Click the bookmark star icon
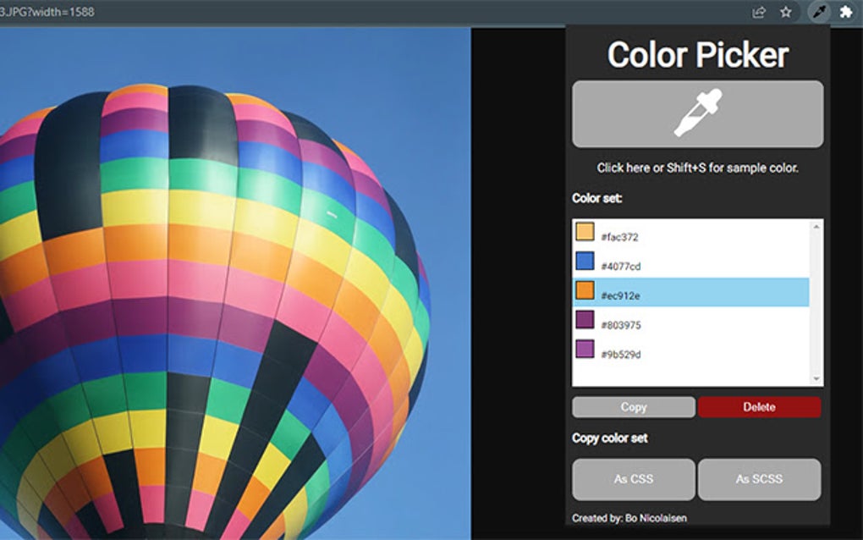863x540 pixels. coord(785,12)
